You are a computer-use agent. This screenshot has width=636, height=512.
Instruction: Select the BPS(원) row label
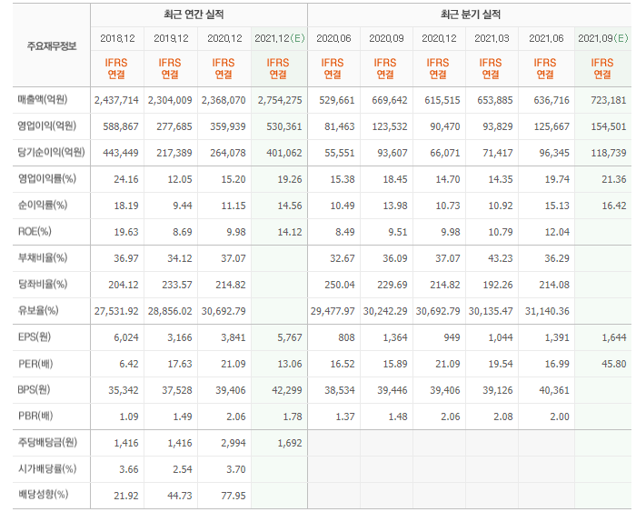click(35, 390)
